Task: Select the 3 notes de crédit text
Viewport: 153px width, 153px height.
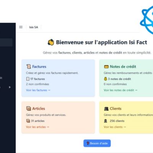Action: tap(119, 79)
